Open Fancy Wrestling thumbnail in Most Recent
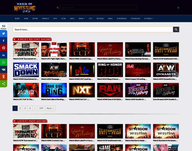Screen dimensions: 192x151 click(110, 50)
